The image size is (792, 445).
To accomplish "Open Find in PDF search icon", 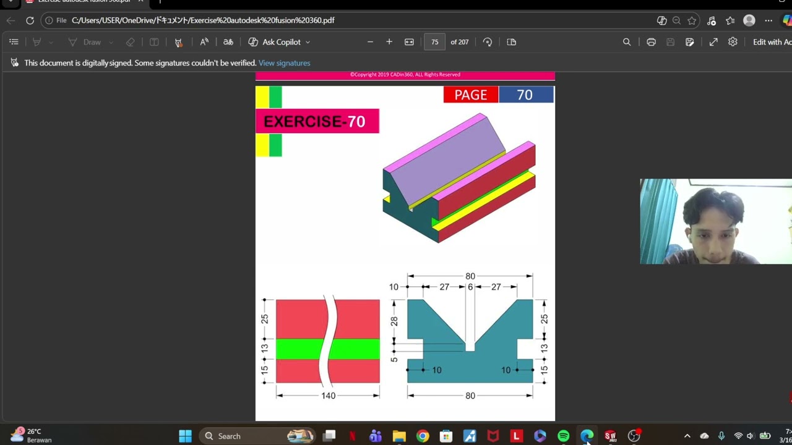I will point(627,42).
